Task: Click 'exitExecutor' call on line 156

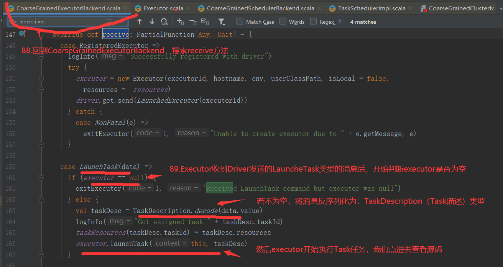Action: pos(106,134)
